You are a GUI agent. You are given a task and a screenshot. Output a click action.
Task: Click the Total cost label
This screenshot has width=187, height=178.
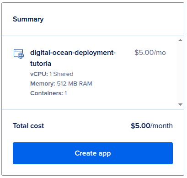click(28, 126)
